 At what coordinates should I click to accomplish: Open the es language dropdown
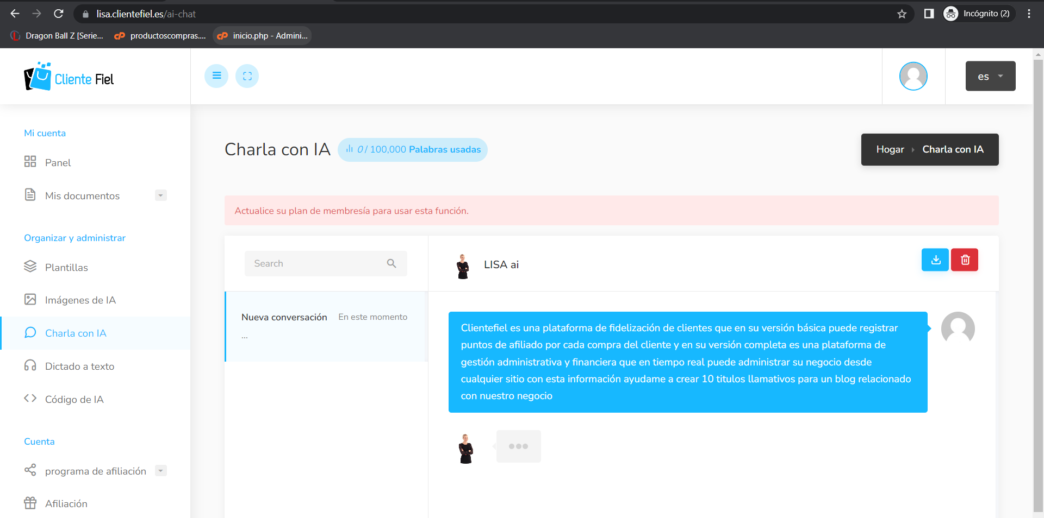(991, 76)
